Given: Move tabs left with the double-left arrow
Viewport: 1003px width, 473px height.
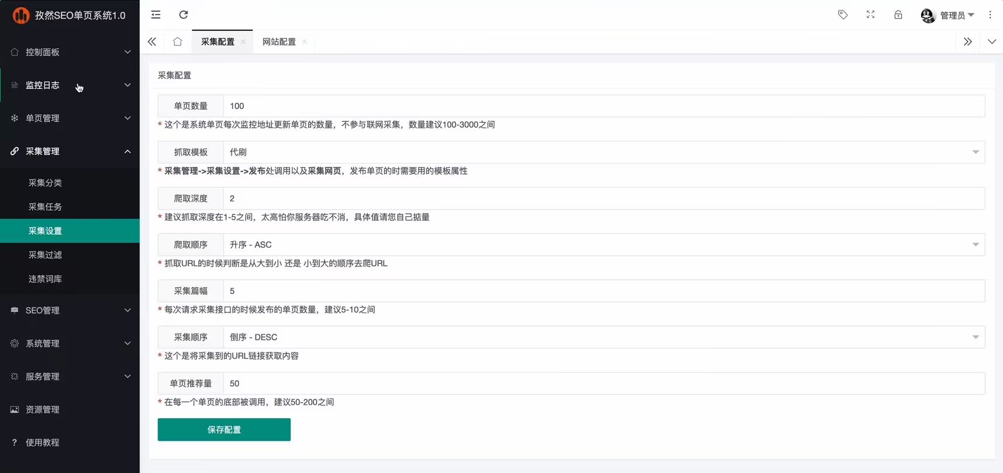Looking at the screenshot, I should (152, 41).
